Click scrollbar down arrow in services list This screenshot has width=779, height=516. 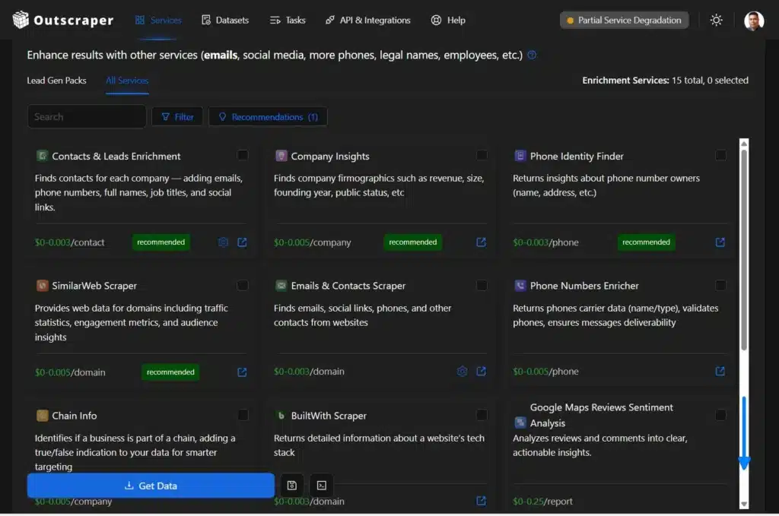(744, 504)
